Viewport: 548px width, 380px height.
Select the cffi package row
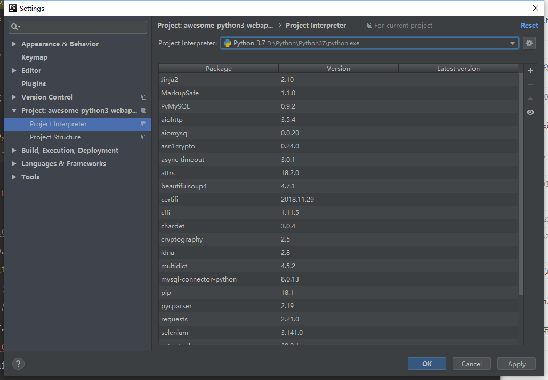pyautogui.click(x=339, y=212)
